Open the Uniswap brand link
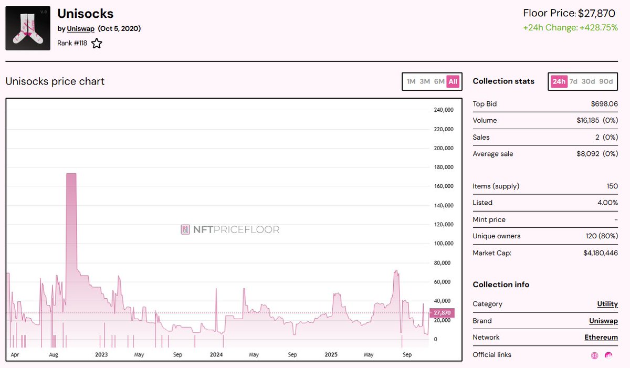630x368 pixels. tap(603, 321)
